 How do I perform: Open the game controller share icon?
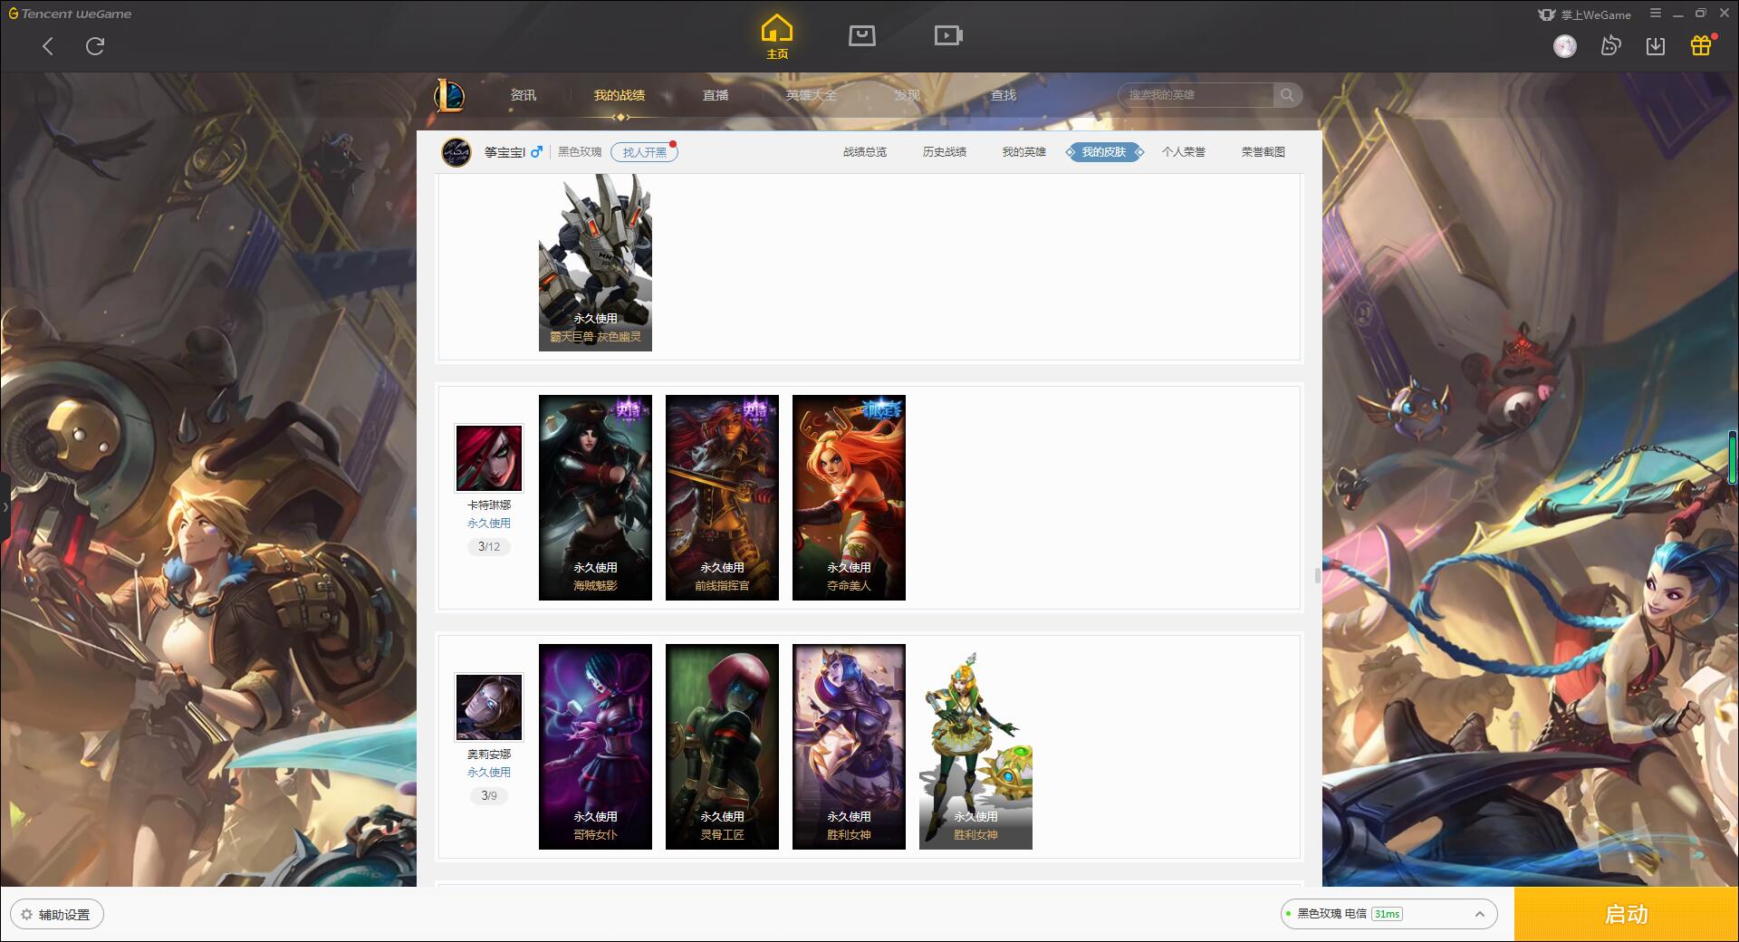point(1610,46)
